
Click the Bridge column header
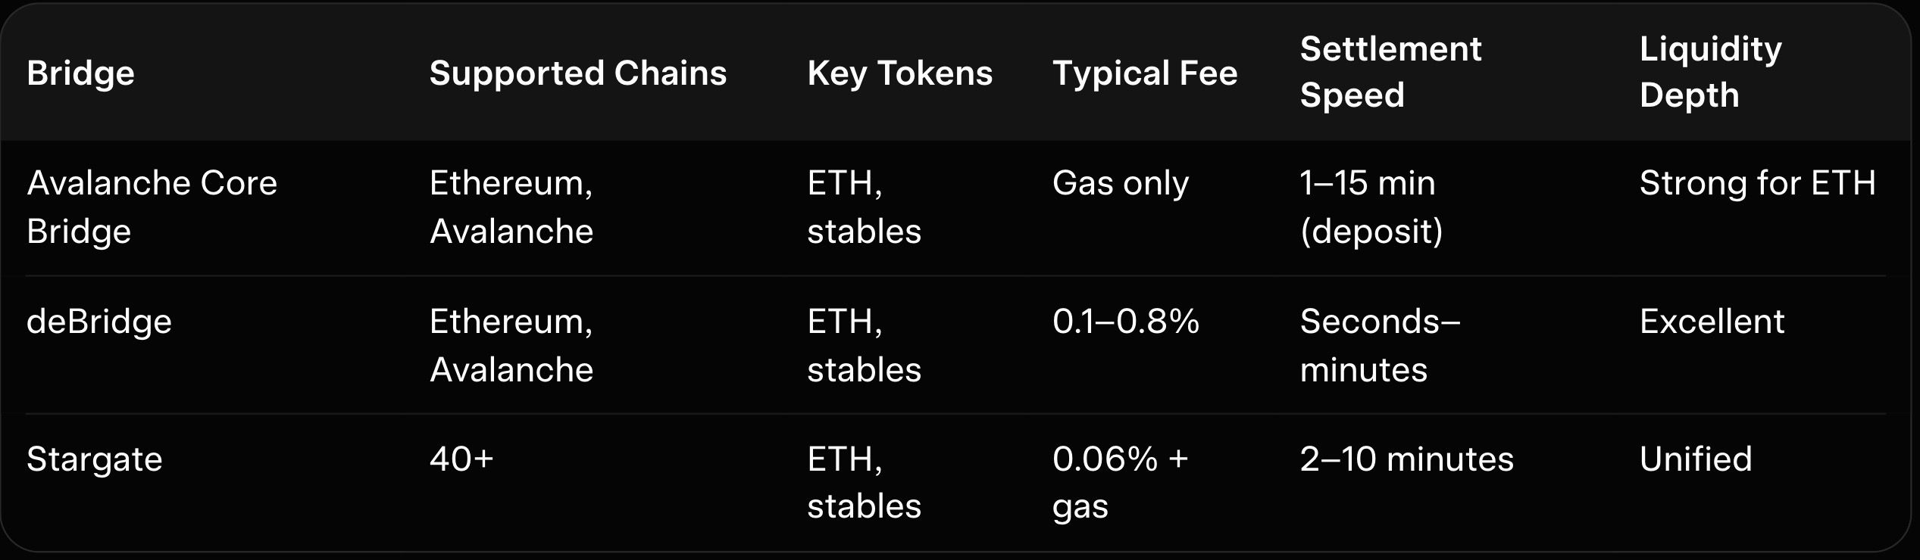80,73
